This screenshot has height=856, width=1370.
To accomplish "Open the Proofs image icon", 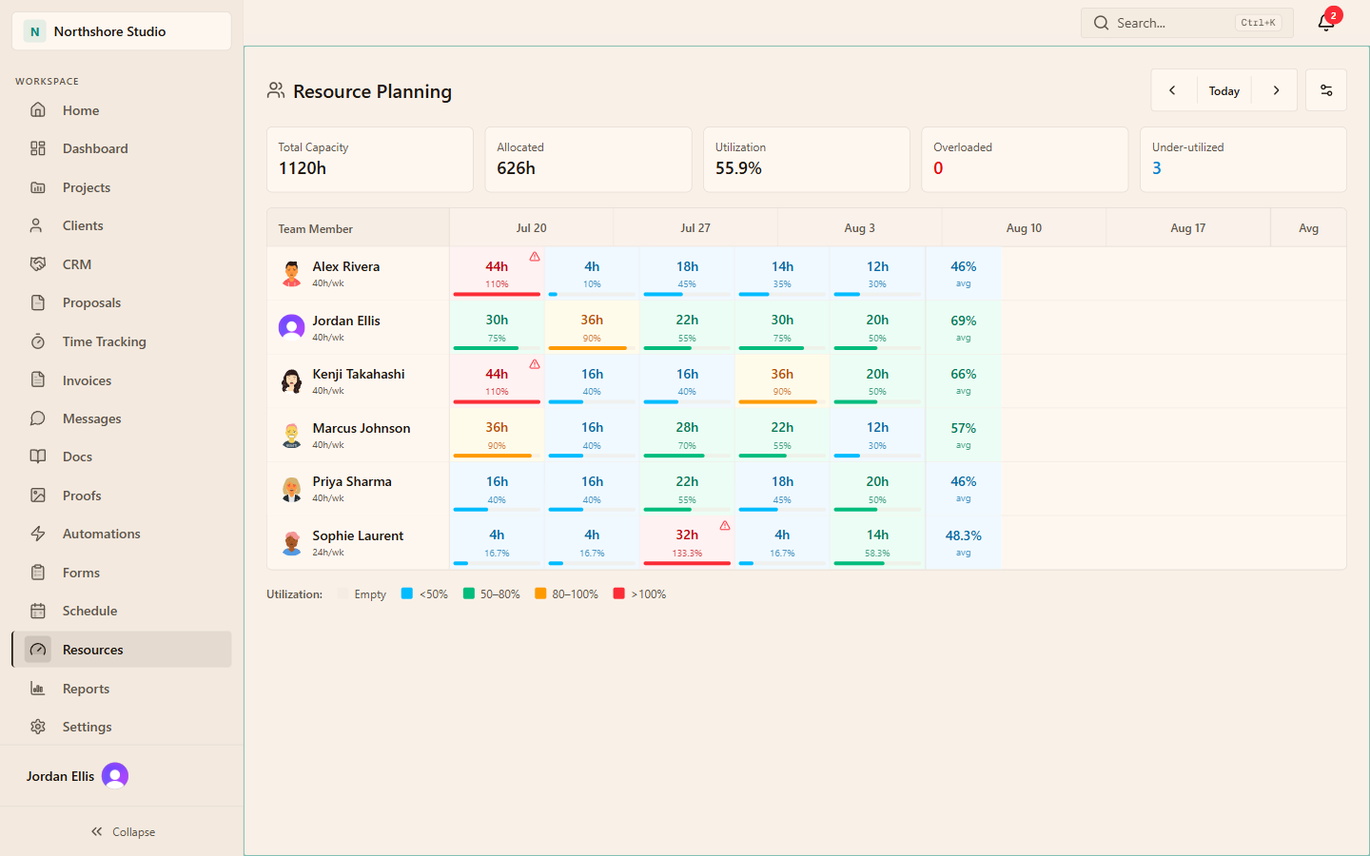I will (x=38, y=496).
